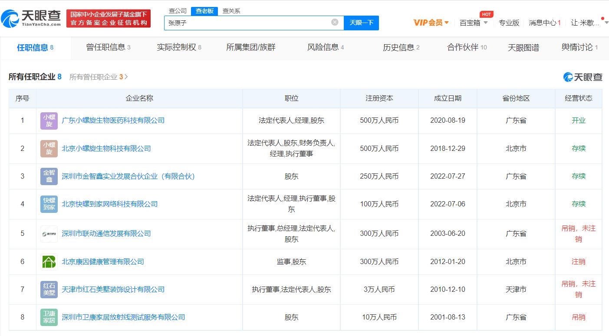Open the 实际控制权 tab
The image size is (609, 336).
pyautogui.click(x=179, y=47)
